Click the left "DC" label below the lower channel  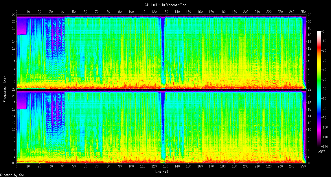tap(14, 163)
